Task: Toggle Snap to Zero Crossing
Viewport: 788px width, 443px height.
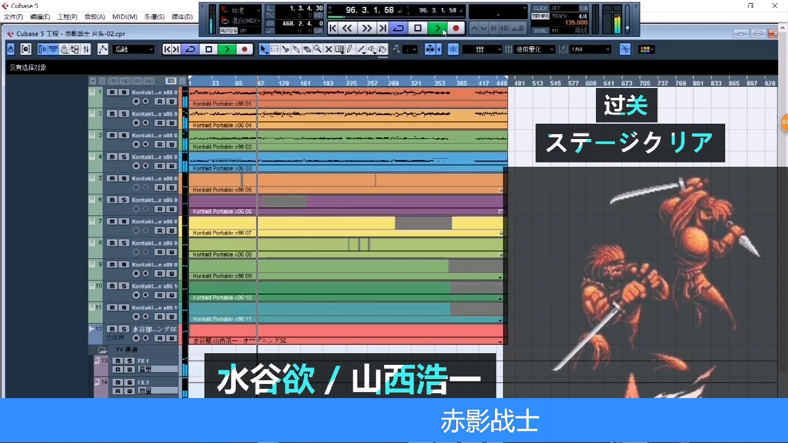Action: pos(625,49)
